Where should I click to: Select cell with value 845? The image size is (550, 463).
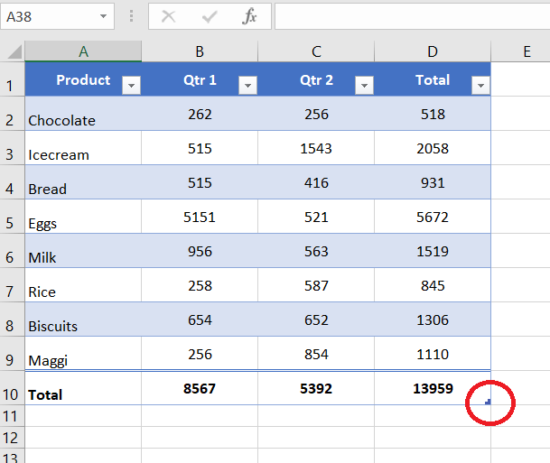click(433, 285)
